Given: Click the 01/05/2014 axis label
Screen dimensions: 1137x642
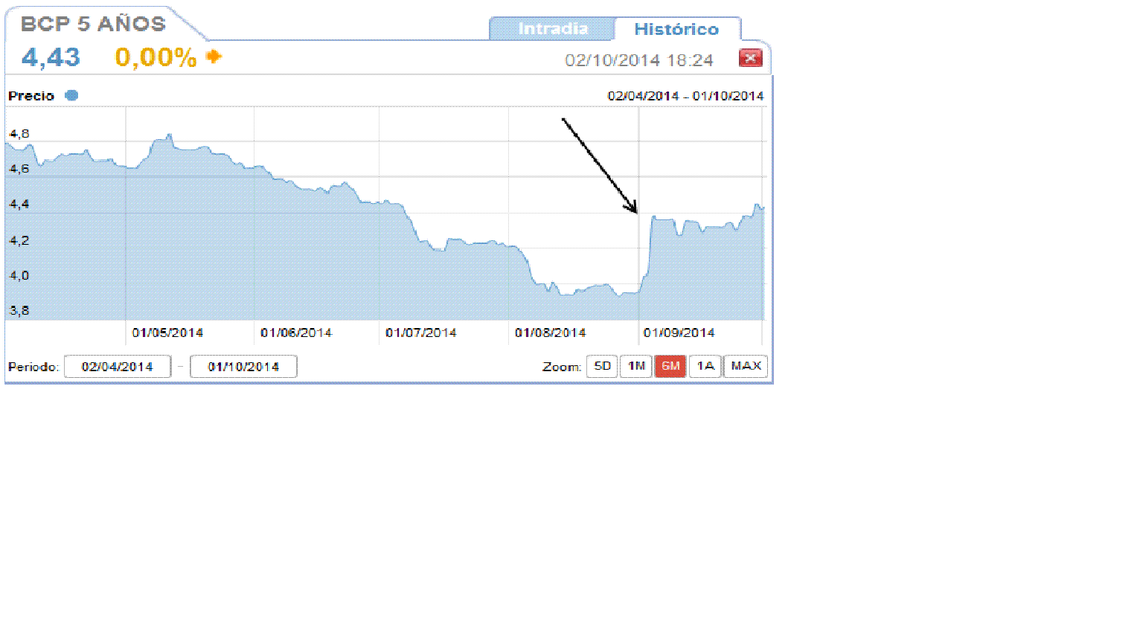Looking at the screenshot, I should pyautogui.click(x=167, y=333).
